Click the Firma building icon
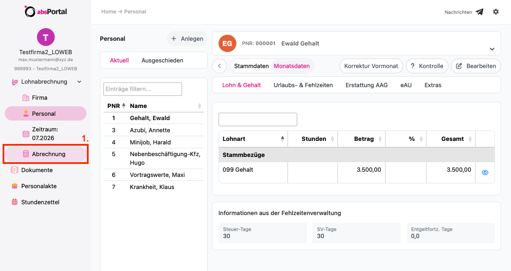This screenshot has width=511, height=271. (26, 98)
